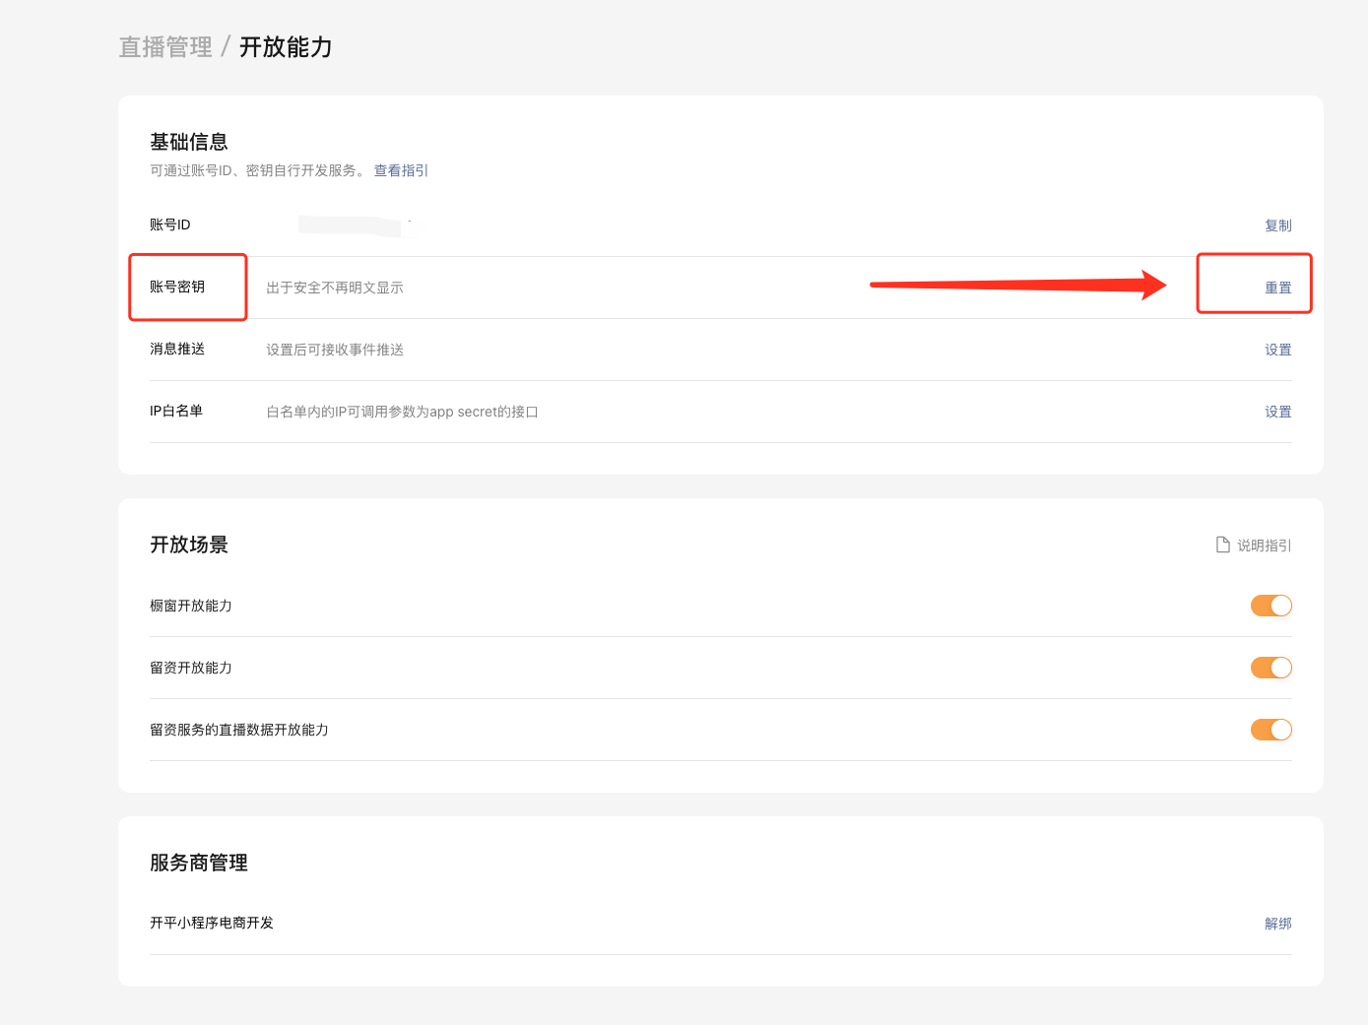Click the 消息推送 label
Screen dimensions: 1368x1025
pos(177,349)
